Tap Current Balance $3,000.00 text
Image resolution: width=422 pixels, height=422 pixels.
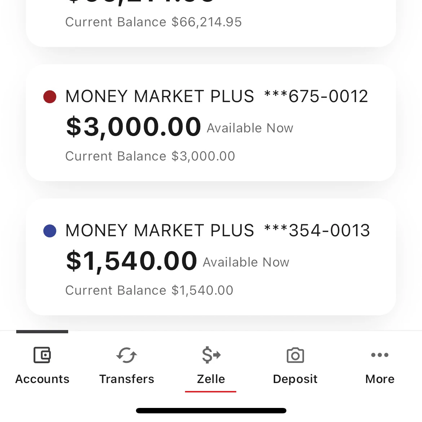click(150, 156)
